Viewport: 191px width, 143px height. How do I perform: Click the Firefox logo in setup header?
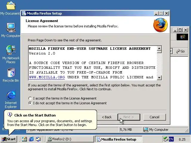pyautogui.click(x=161, y=25)
